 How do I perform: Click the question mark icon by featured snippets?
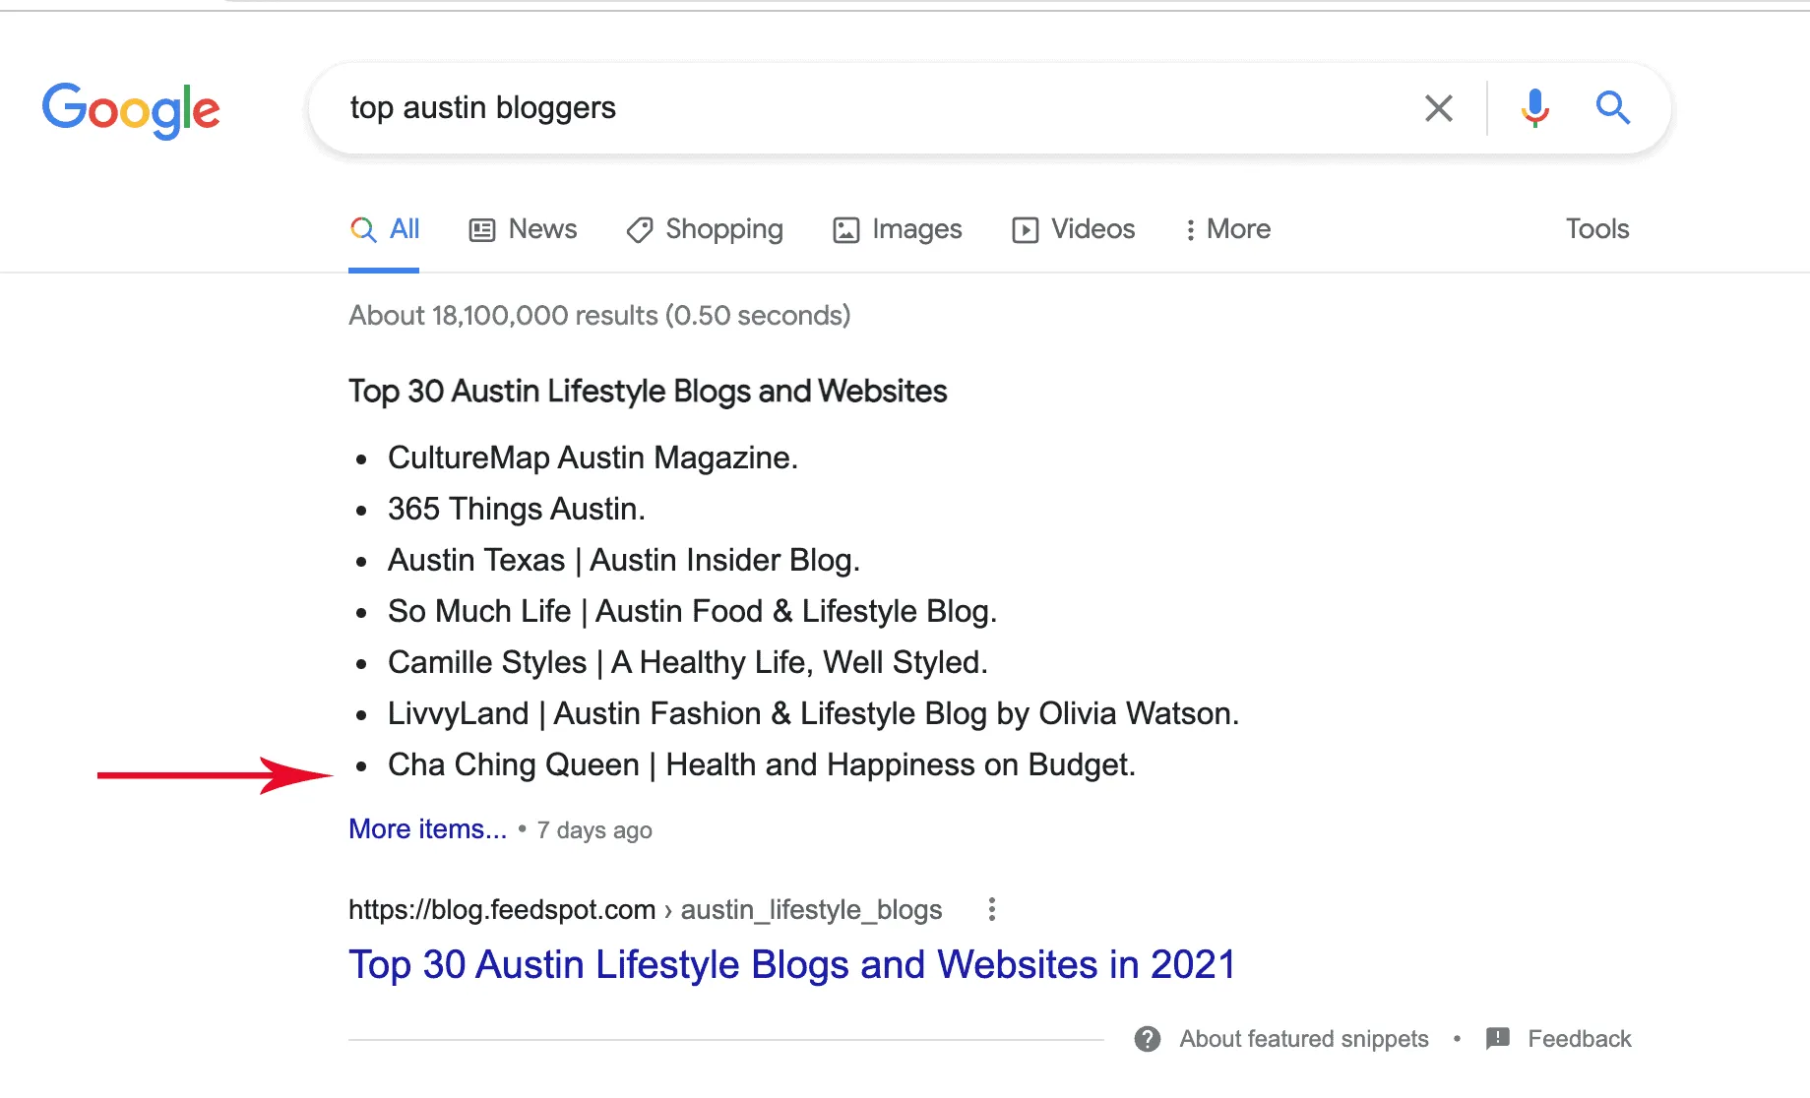click(1148, 1039)
